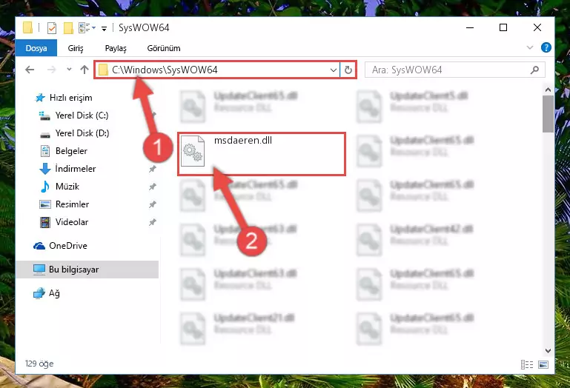Image resolution: width=570 pixels, height=388 pixels.
Task: Go up one folder level
Action: point(84,70)
